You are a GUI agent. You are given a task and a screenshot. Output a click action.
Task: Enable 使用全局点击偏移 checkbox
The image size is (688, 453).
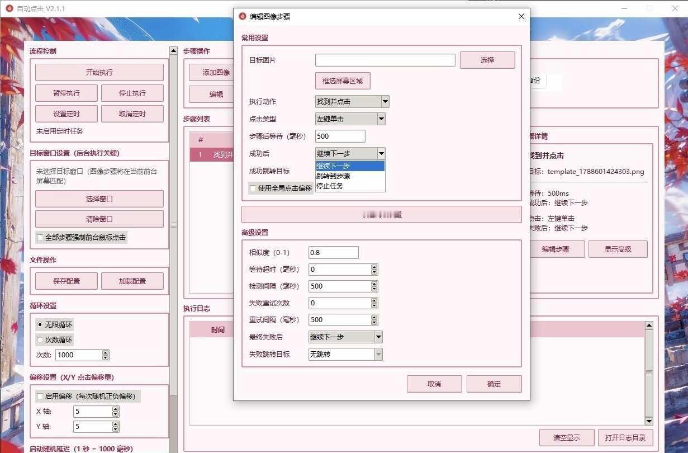pos(253,188)
